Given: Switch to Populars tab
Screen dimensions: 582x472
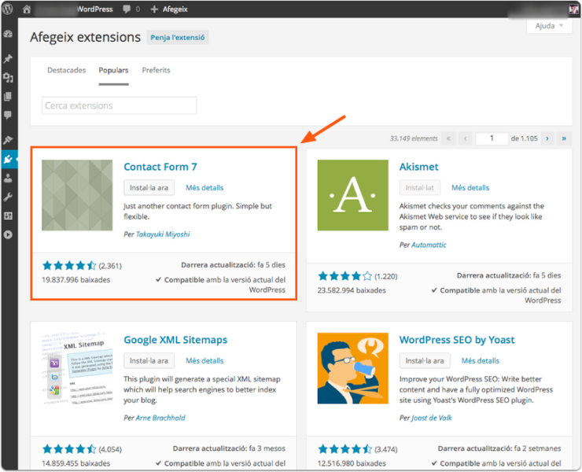Looking at the screenshot, I should click(113, 70).
